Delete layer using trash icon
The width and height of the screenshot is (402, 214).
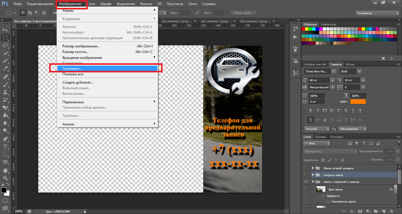[391, 211]
